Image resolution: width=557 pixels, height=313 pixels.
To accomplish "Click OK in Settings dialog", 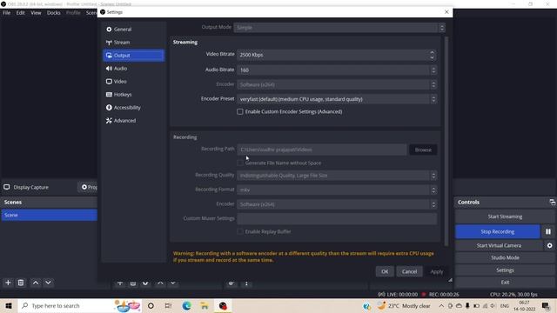I will coord(385,271).
